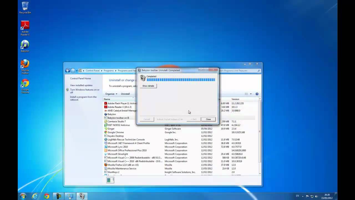This screenshot has height=200, width=355.
Task: Select Microsoft Silverlight row
Action: coord(179,154)
